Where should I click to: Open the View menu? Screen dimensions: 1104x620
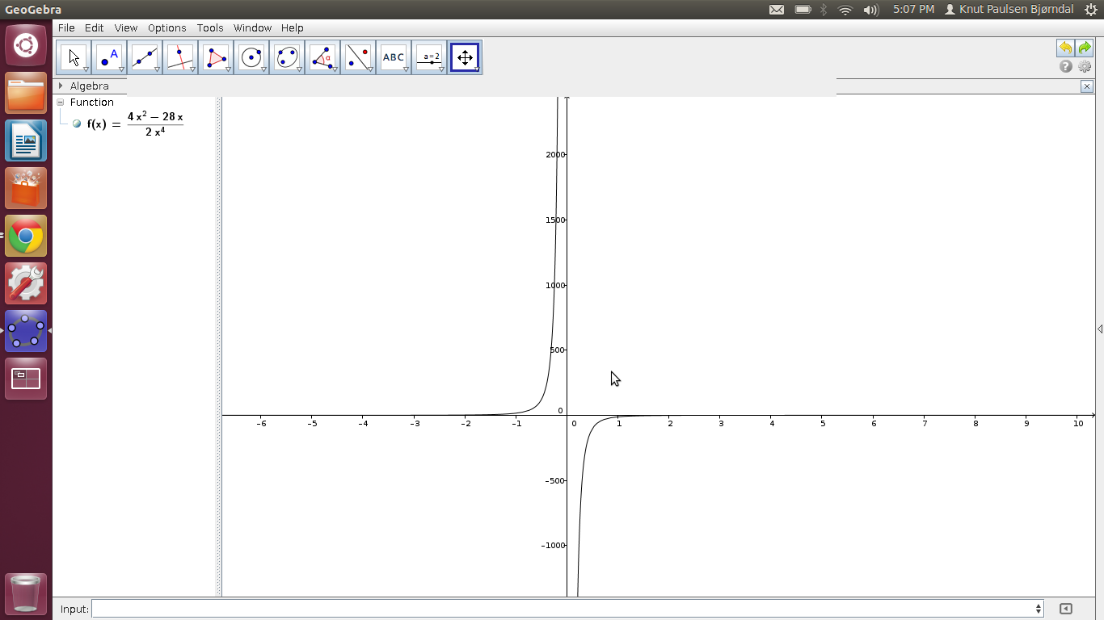[126, 27]
